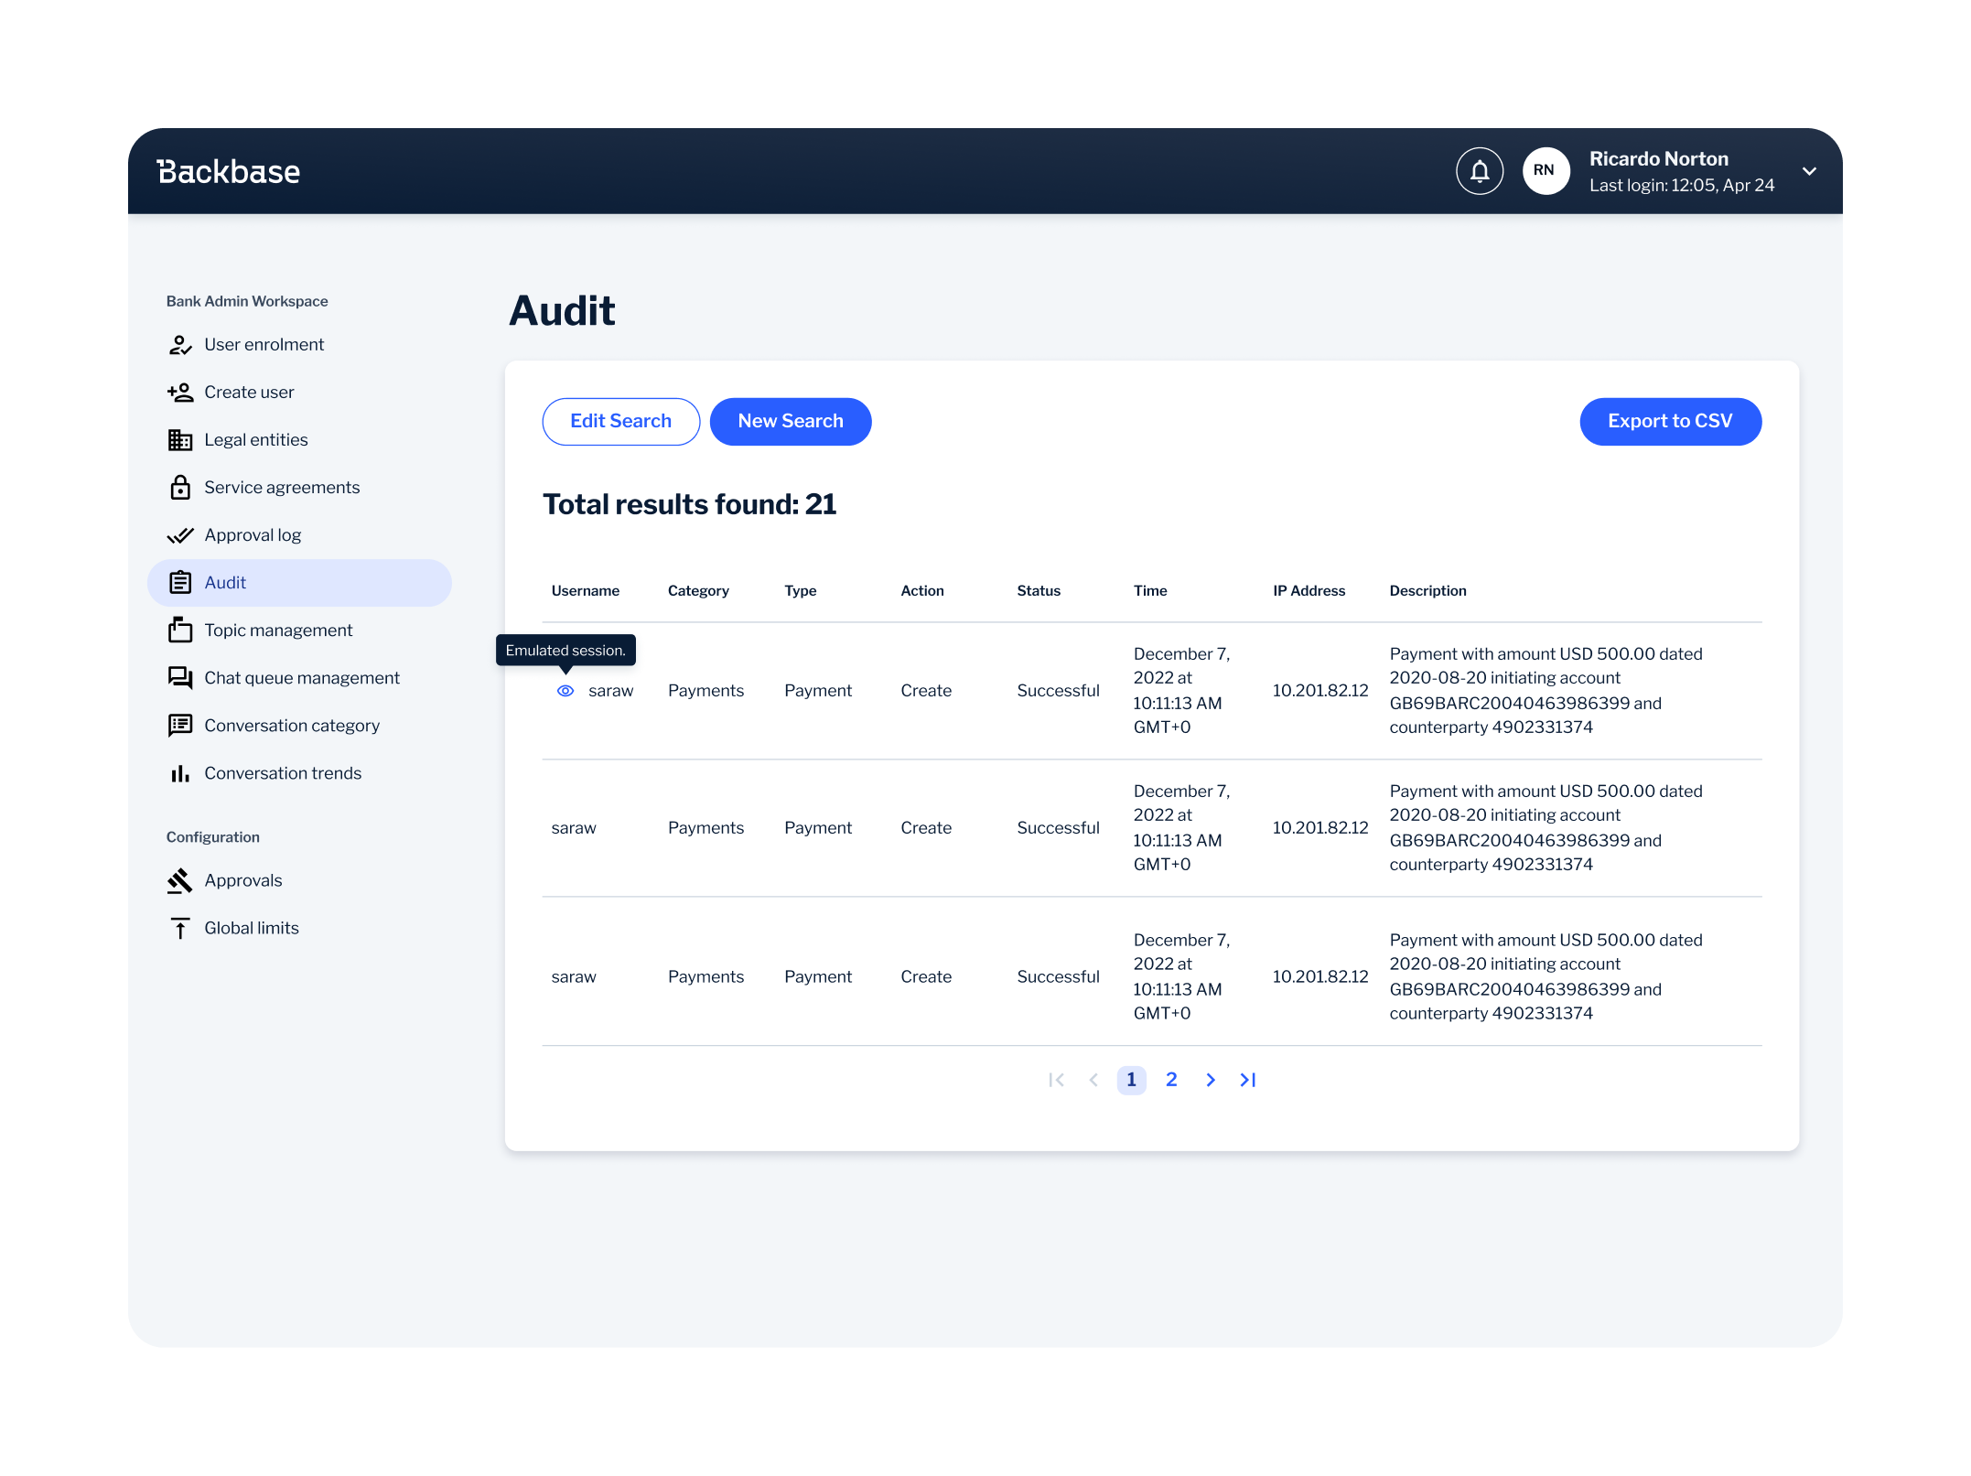
Task: Navigate to page 2 of results
Action: click(x=1171, y=1079)
